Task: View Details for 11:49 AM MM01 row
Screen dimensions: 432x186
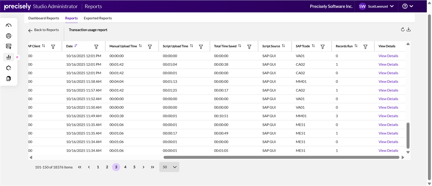Action: [x=388, y=116]
